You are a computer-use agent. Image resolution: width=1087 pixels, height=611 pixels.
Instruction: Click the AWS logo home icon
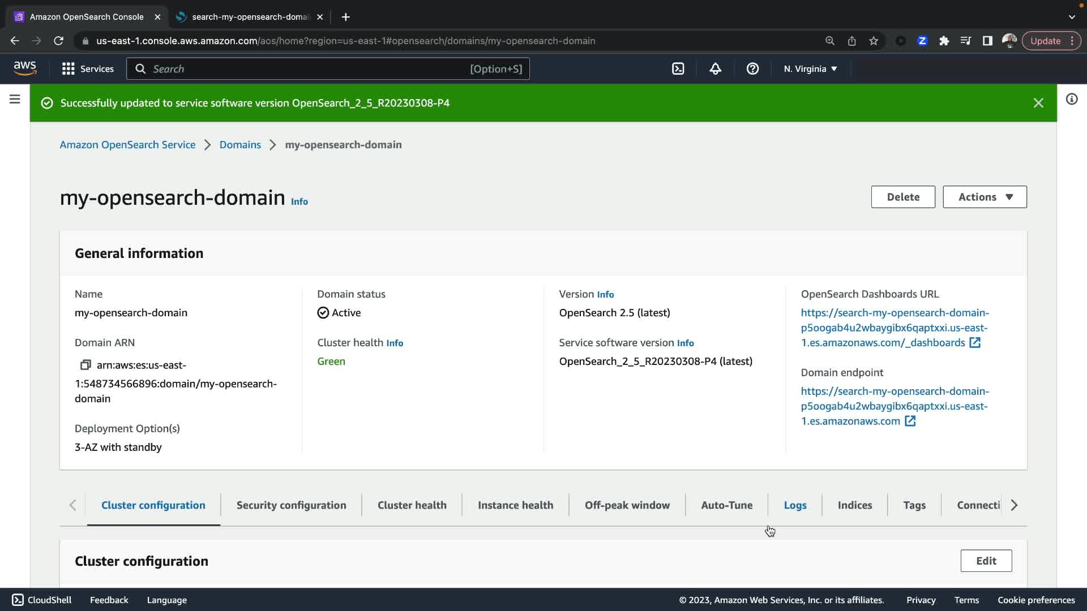25,68
